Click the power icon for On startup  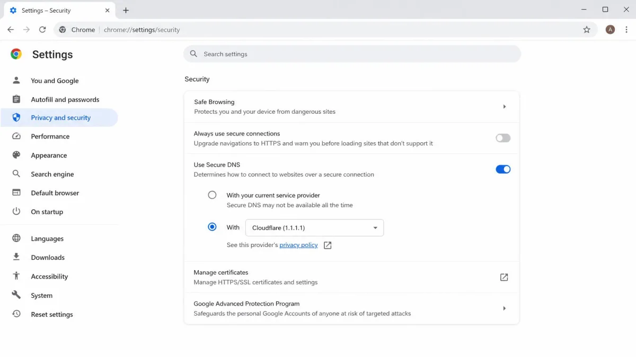[16, 212]
